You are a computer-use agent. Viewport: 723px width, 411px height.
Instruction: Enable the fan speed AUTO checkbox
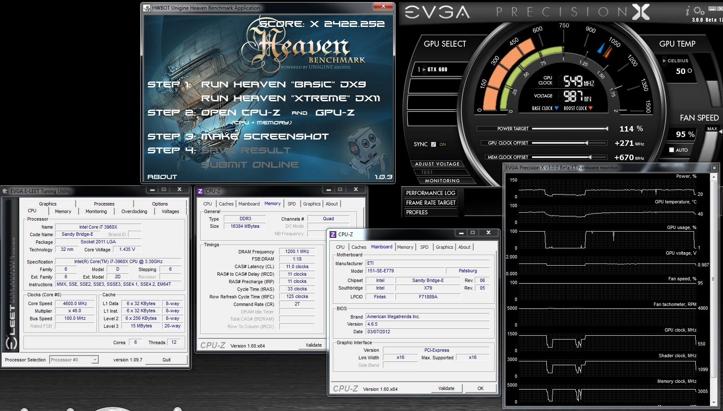(x=671, y=150)
